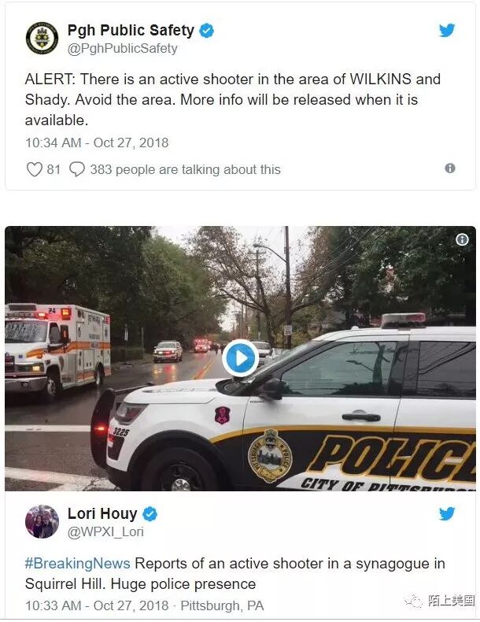Click the Pgh Public Safety display name

click(x=131, y=30)
